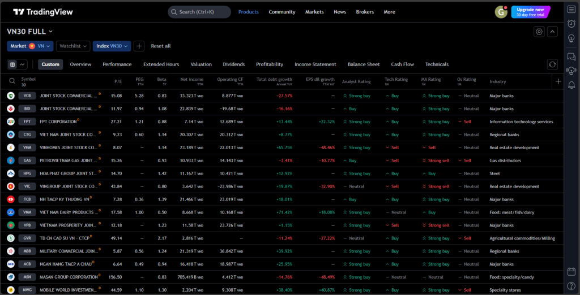Open the Index VN30 filter dropdown

coord(112,46)
